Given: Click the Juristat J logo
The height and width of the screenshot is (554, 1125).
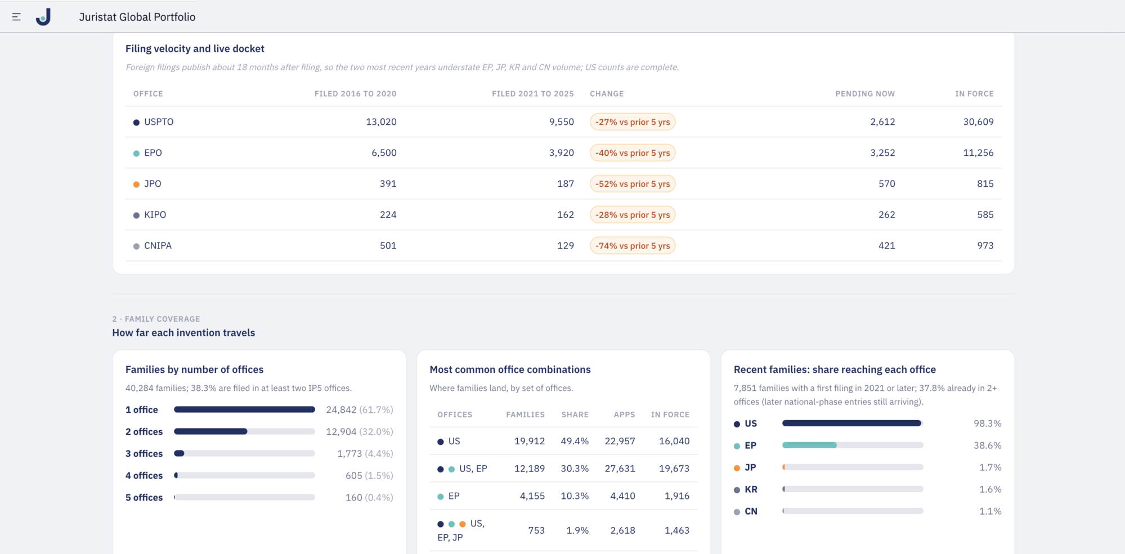Looking at the screenshot, I should tap(44, 17).
